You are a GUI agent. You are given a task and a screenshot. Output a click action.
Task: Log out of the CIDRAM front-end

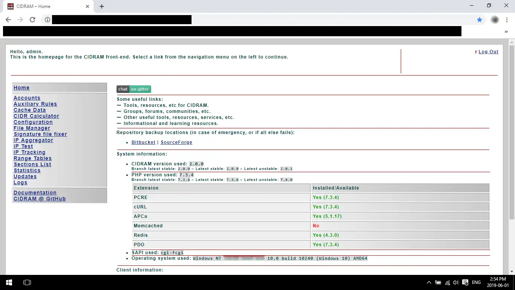489,52
